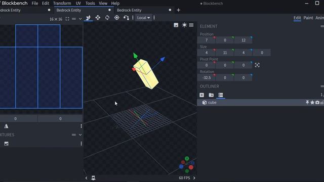The height and width of the screenshot is (182, 324).
Task: Close the third Bedrock Entity tab dot
Action: click(170, 10)
